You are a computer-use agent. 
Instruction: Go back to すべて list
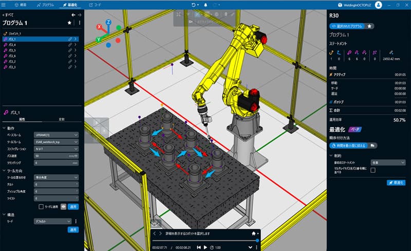[x=8, y=15]
